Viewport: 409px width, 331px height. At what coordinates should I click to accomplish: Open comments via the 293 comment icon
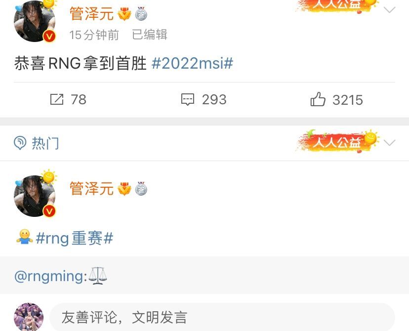point(188,99)
